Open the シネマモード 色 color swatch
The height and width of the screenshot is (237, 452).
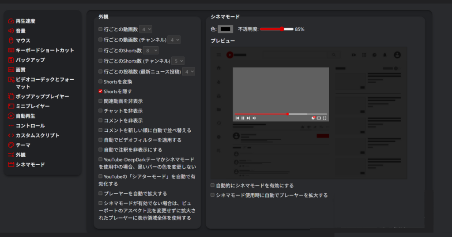225,29
